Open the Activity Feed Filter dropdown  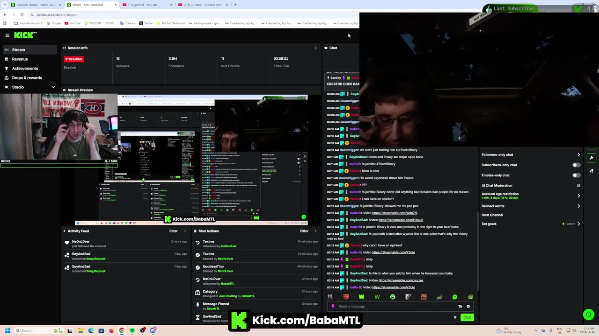[174, 231]
